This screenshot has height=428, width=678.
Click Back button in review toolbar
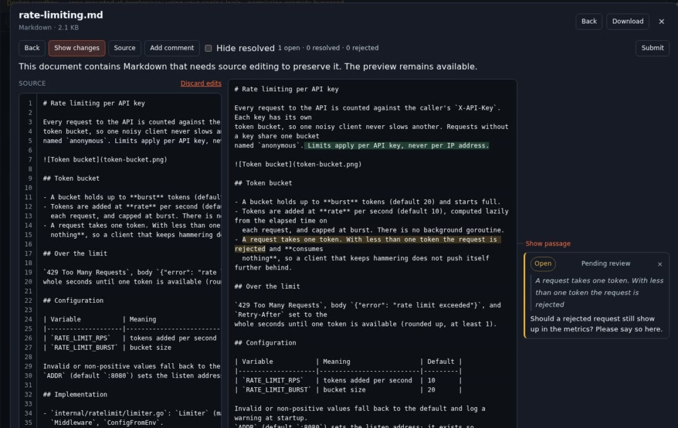click(x=31, y=48)
